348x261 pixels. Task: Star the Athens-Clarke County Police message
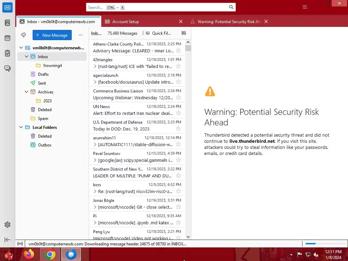click(x=178, y=51)
